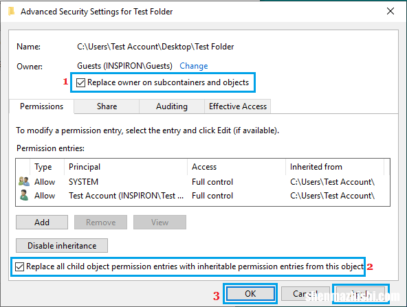Toggle Replace owner on subcontainers checkbox
Viewport: 407px width, 307px height.
pyautogui.click(x=80, y=82)
